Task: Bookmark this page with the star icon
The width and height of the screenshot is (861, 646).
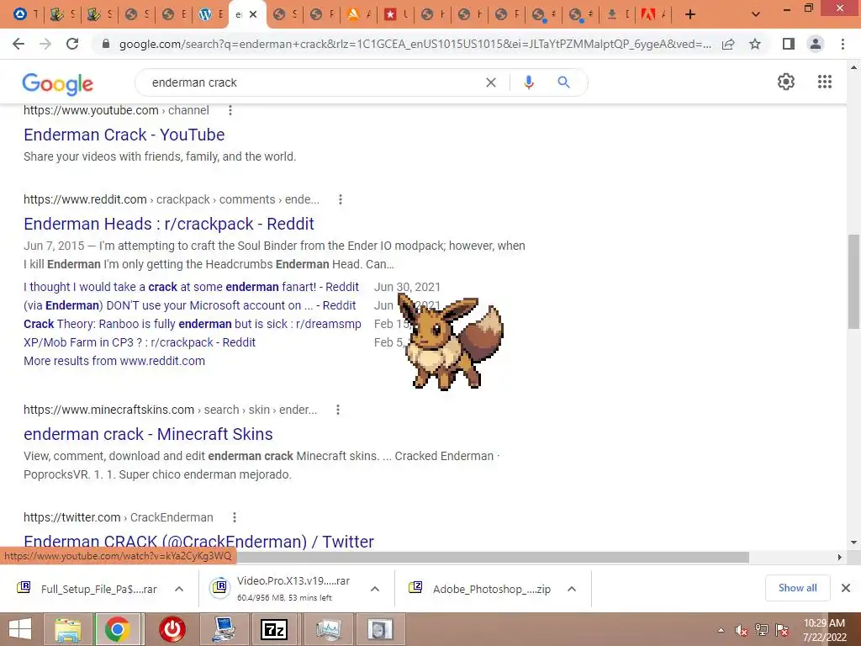Action: coord(755,44)
